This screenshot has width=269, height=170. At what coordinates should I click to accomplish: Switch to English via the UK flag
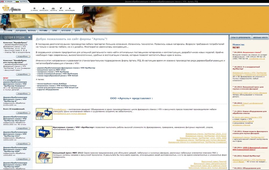[x=2, y=1]
